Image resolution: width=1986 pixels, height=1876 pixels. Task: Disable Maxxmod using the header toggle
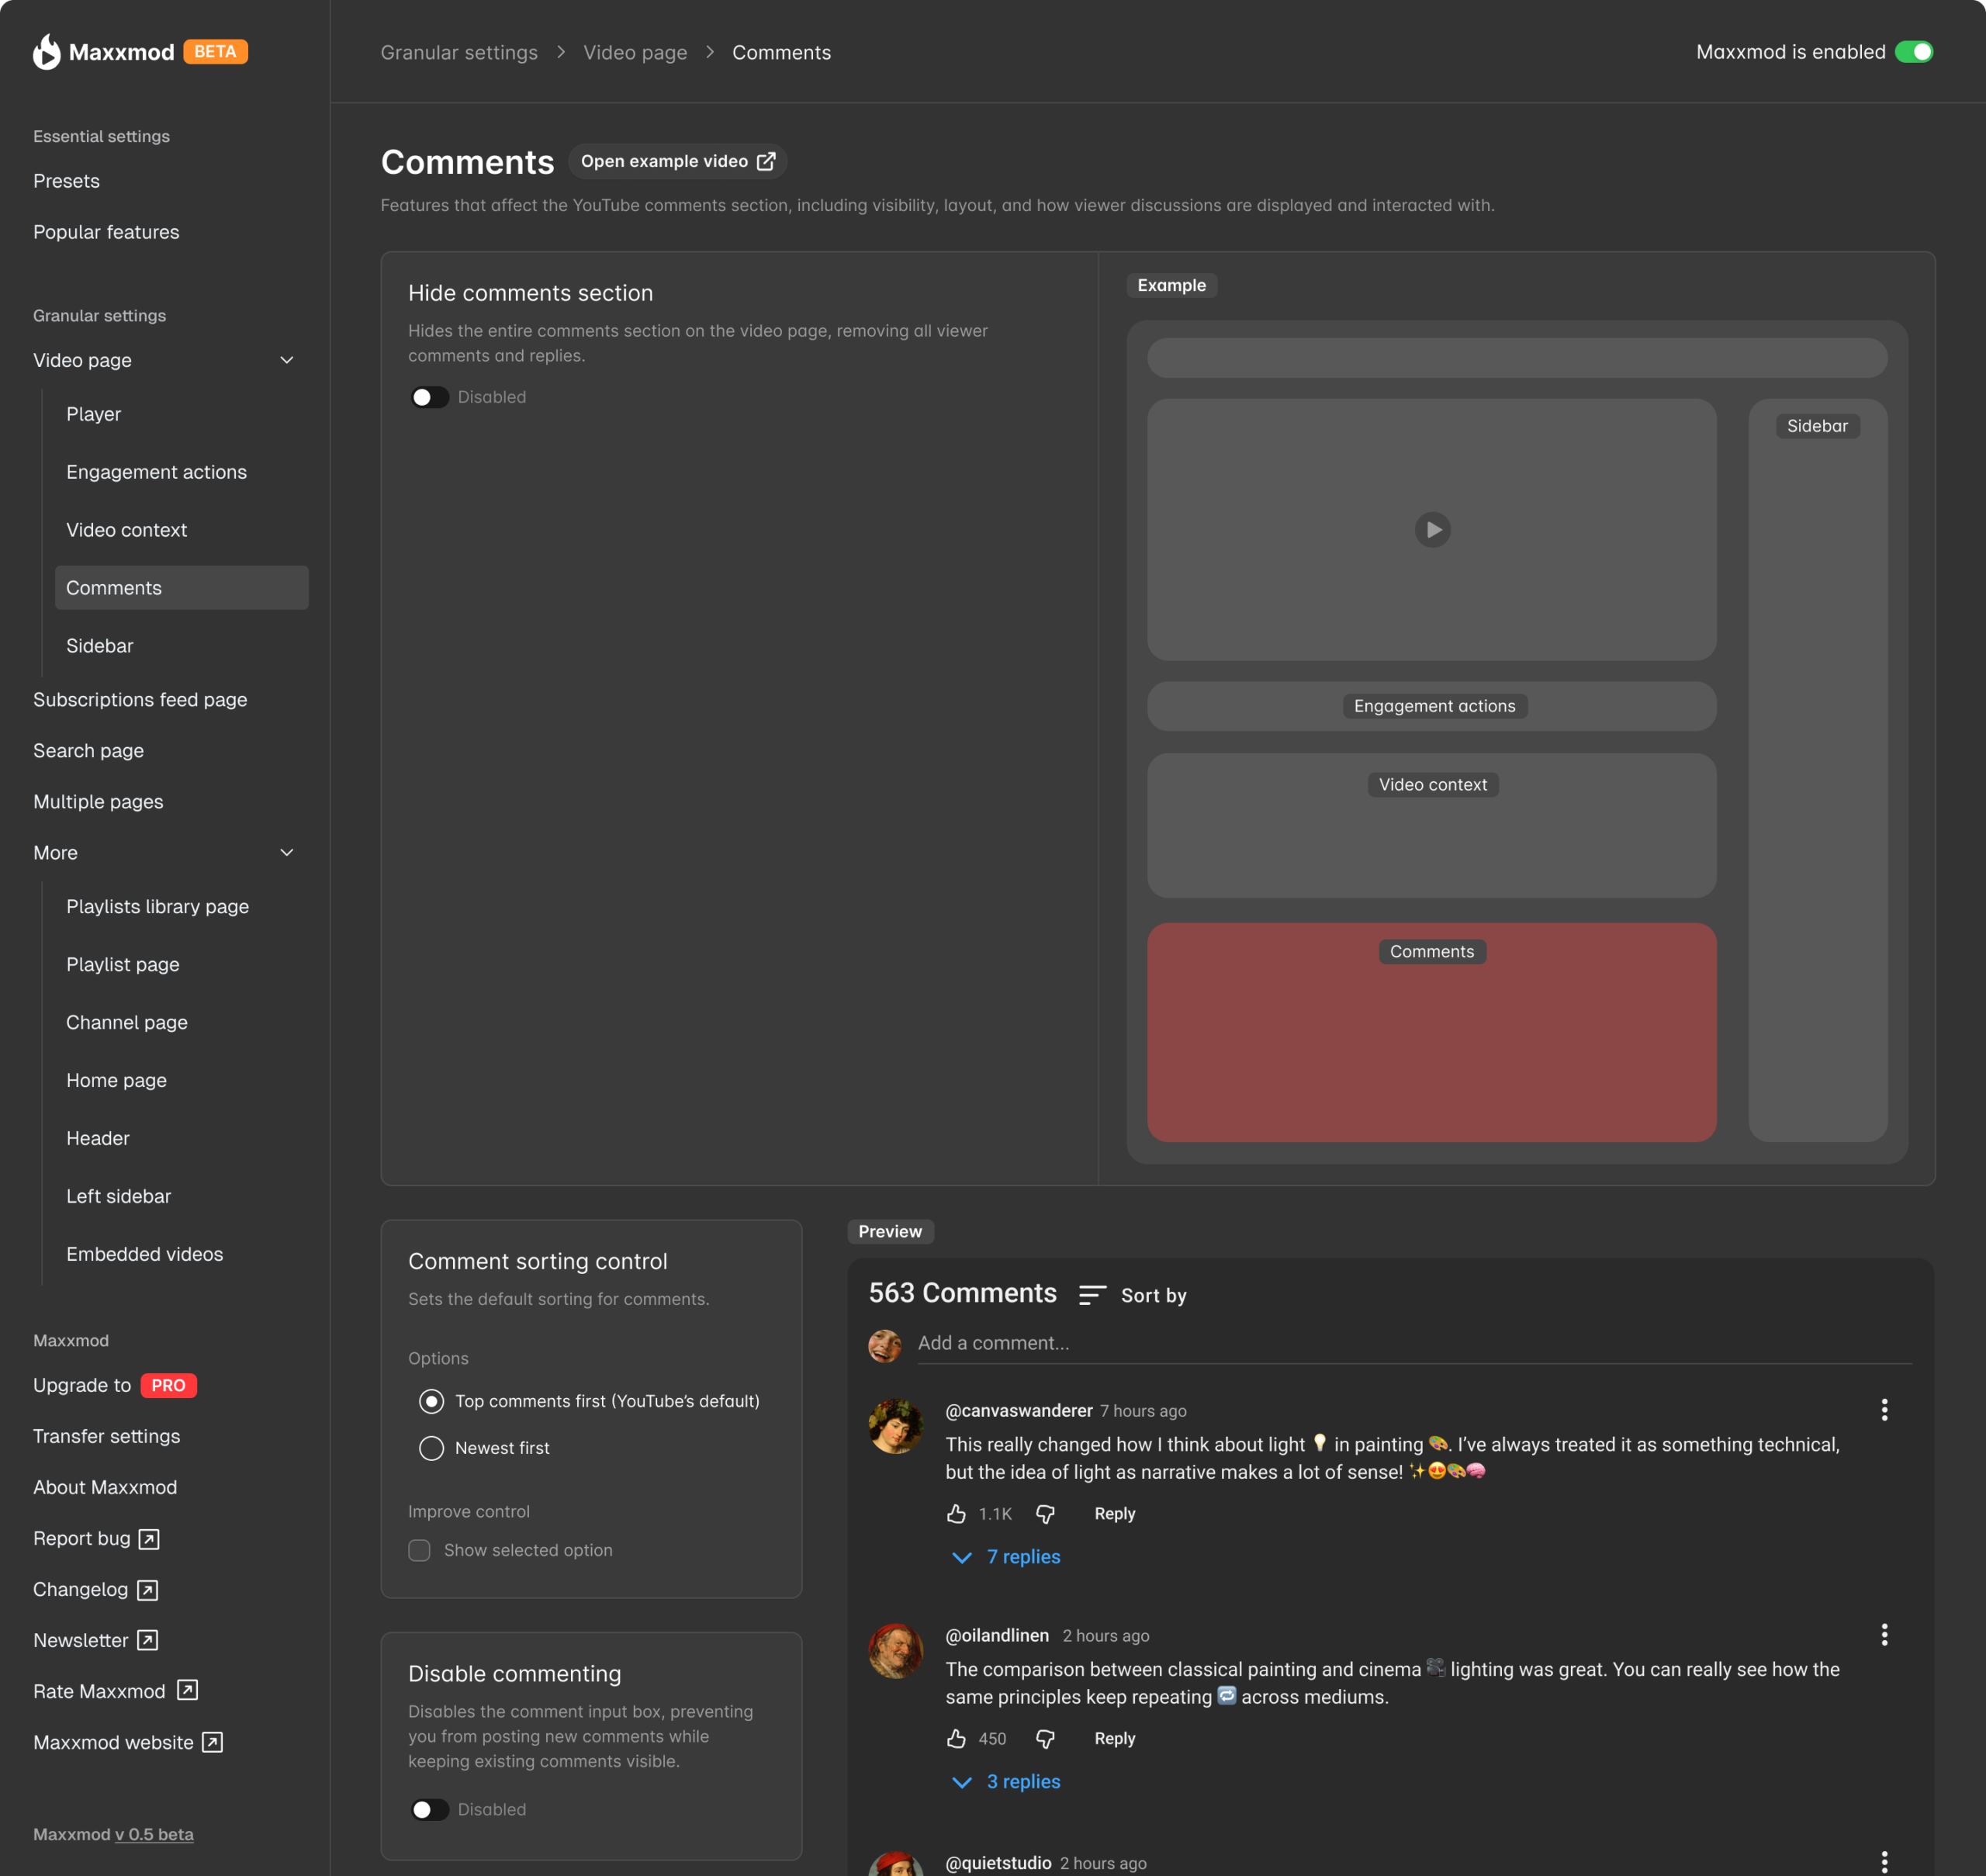click(x=1915, y=51)
